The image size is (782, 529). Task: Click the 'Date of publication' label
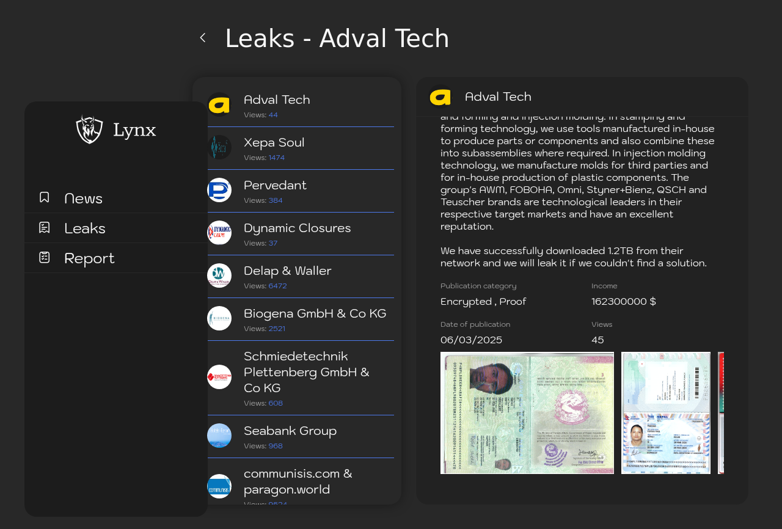475,324
